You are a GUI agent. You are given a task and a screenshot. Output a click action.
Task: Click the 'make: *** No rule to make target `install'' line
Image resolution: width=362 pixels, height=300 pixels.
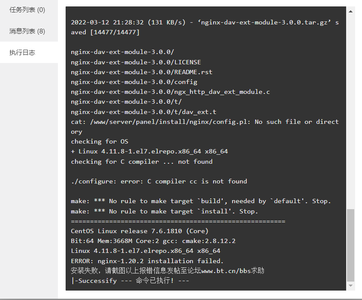click(x=164, y=211)
